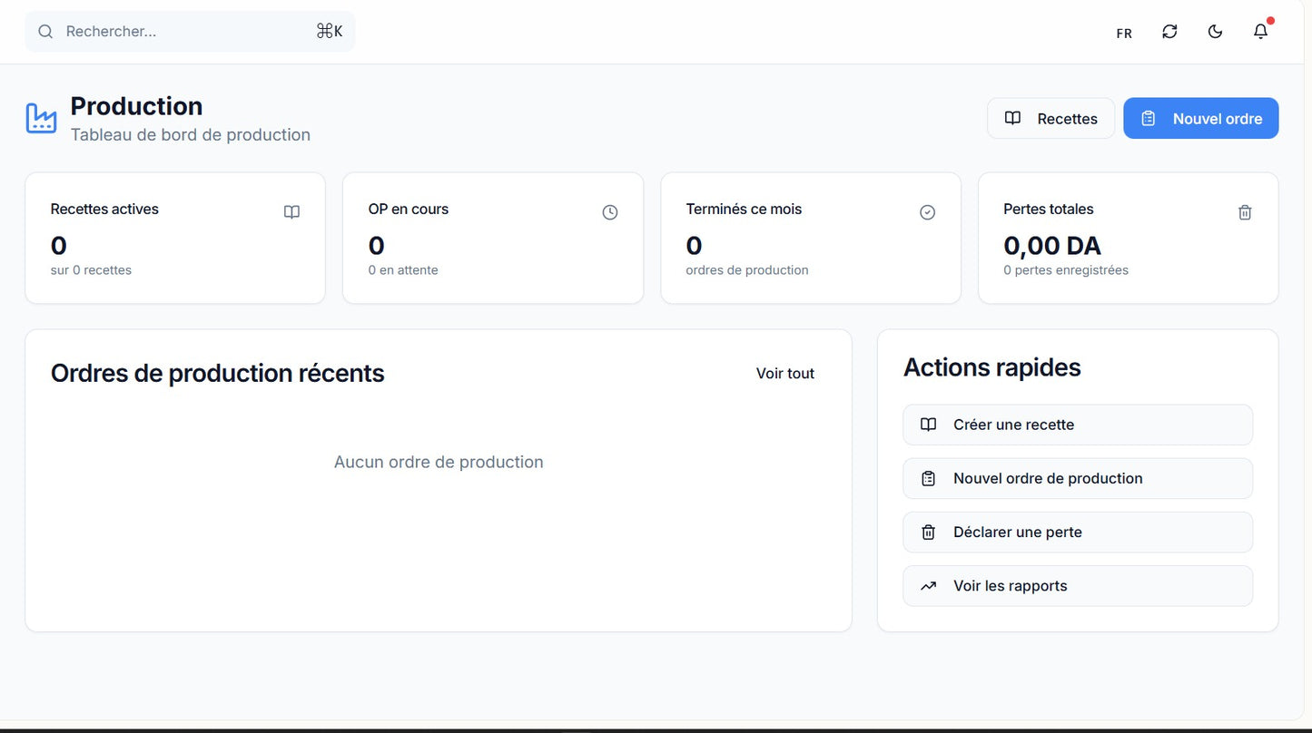
Task: Select Déclarer une perte quick action
Action: click(1077, 533)
